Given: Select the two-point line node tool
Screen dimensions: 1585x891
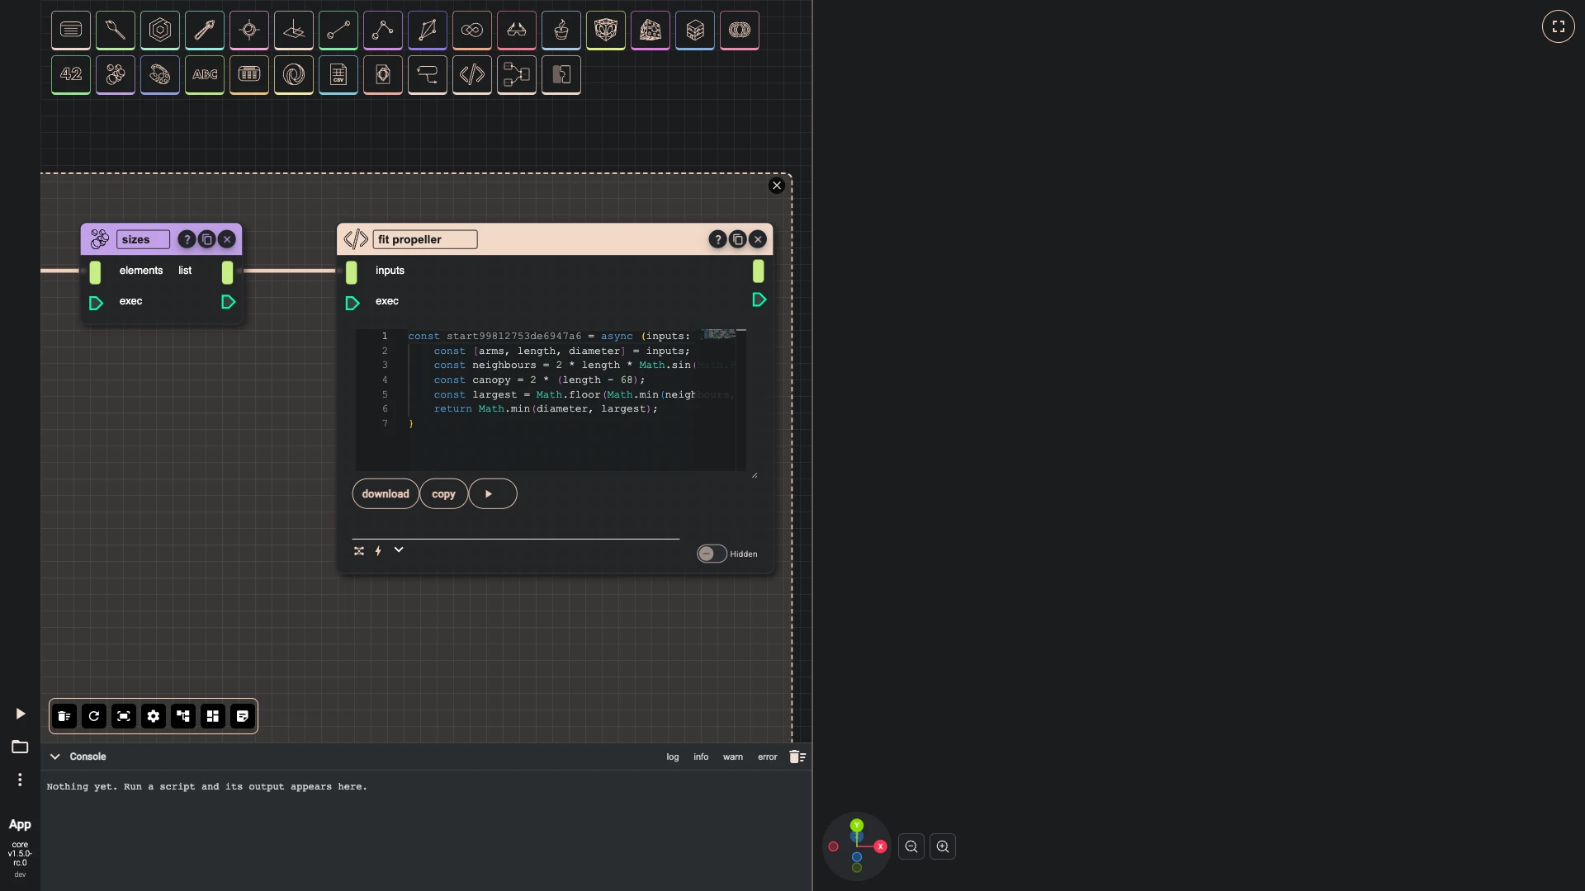Looking at the screenshot, I should click(338, 31).
